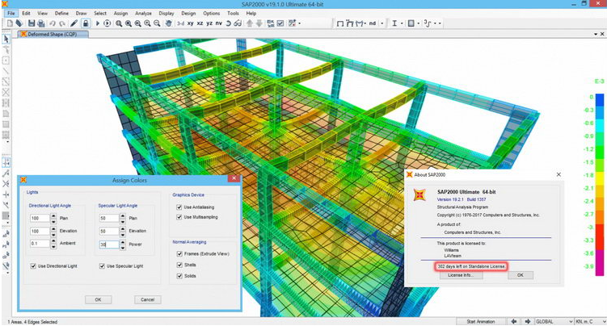Image resolution: width=607 pixels, height=330 pixels.
Task: Switch to 3-d view
Action: [x=180, y=23]
